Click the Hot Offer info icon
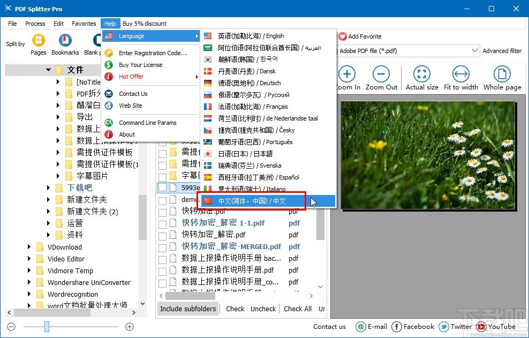 pyautogui.click(x=109, y=77)
